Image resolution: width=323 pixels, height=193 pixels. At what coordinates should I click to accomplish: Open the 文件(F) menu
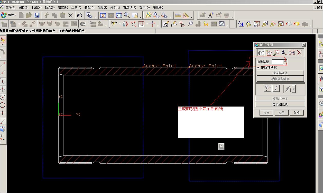click(x=10, y=7)
